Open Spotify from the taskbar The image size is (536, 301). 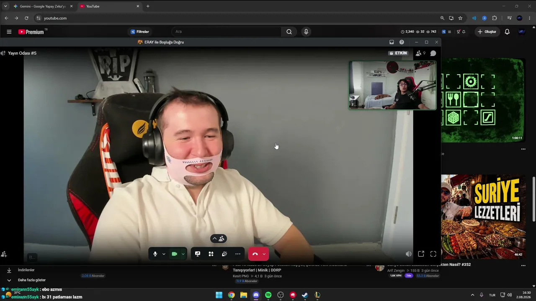(268, 295)
